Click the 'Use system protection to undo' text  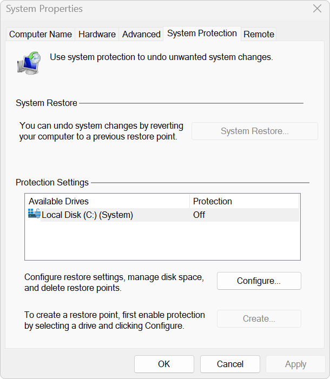pyautogui.click(x=161, y=57)
